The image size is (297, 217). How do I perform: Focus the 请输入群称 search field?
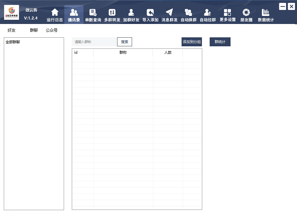click(x=94, y=42)
